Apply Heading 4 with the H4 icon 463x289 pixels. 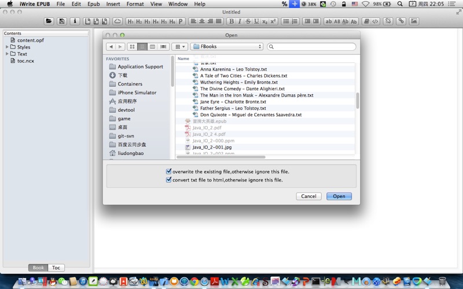point(155,21)
